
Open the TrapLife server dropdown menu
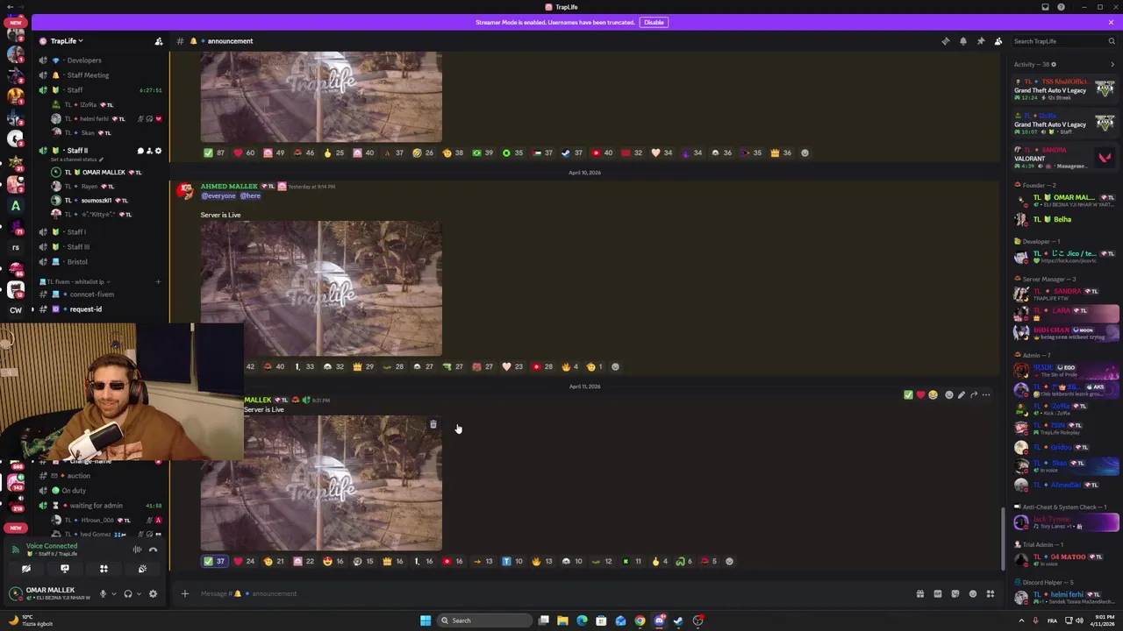point(66,41)
